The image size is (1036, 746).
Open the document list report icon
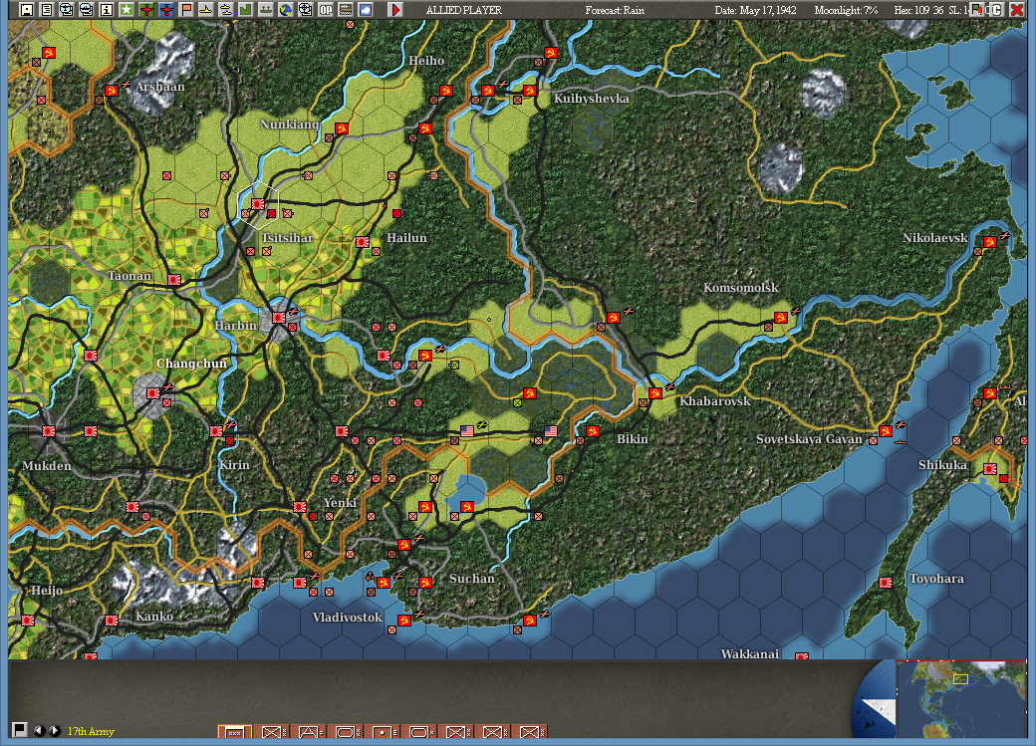(46, 9)
